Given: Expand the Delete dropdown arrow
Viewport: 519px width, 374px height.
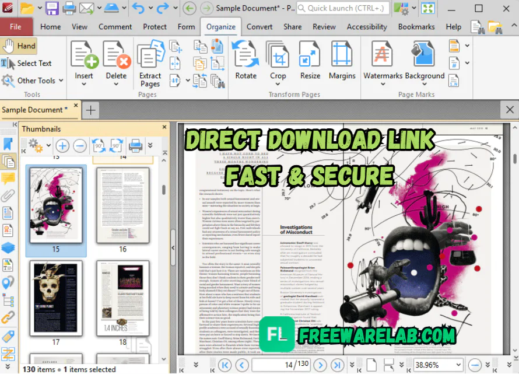Looking at the screenshot, I should pyautogui.click(x=116, y=84).
